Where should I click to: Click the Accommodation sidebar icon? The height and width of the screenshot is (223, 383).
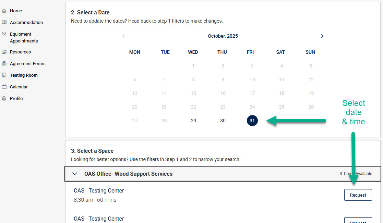pyautogui.click(x=4, y=22)
